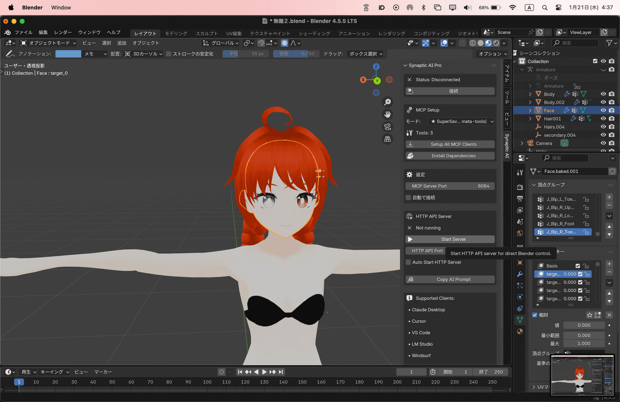The image size is (620, 402).
Task: Switch to the シェーディング workspace tab
Action: 314,34
